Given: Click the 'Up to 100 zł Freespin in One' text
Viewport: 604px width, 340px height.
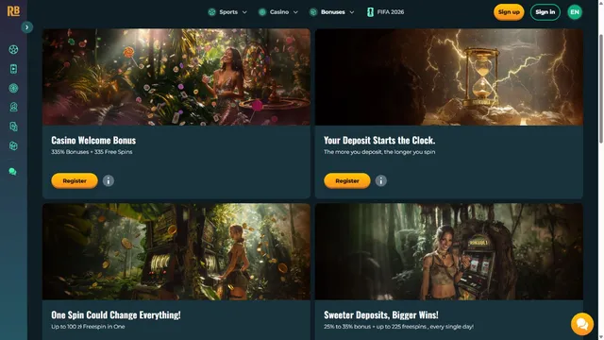Looking at the screenshot, I should point(88,327).
